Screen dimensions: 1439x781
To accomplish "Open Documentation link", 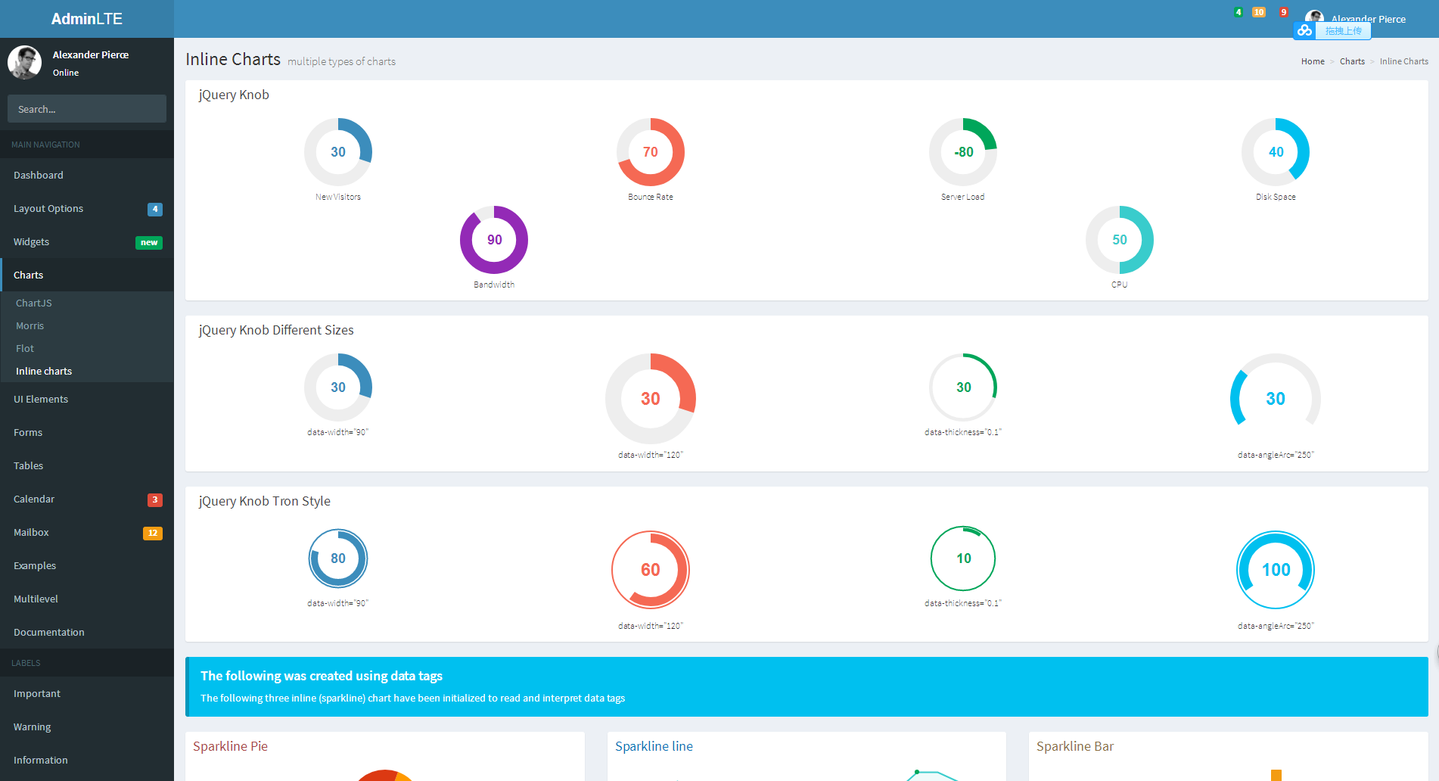I will (x=87, y=632).
